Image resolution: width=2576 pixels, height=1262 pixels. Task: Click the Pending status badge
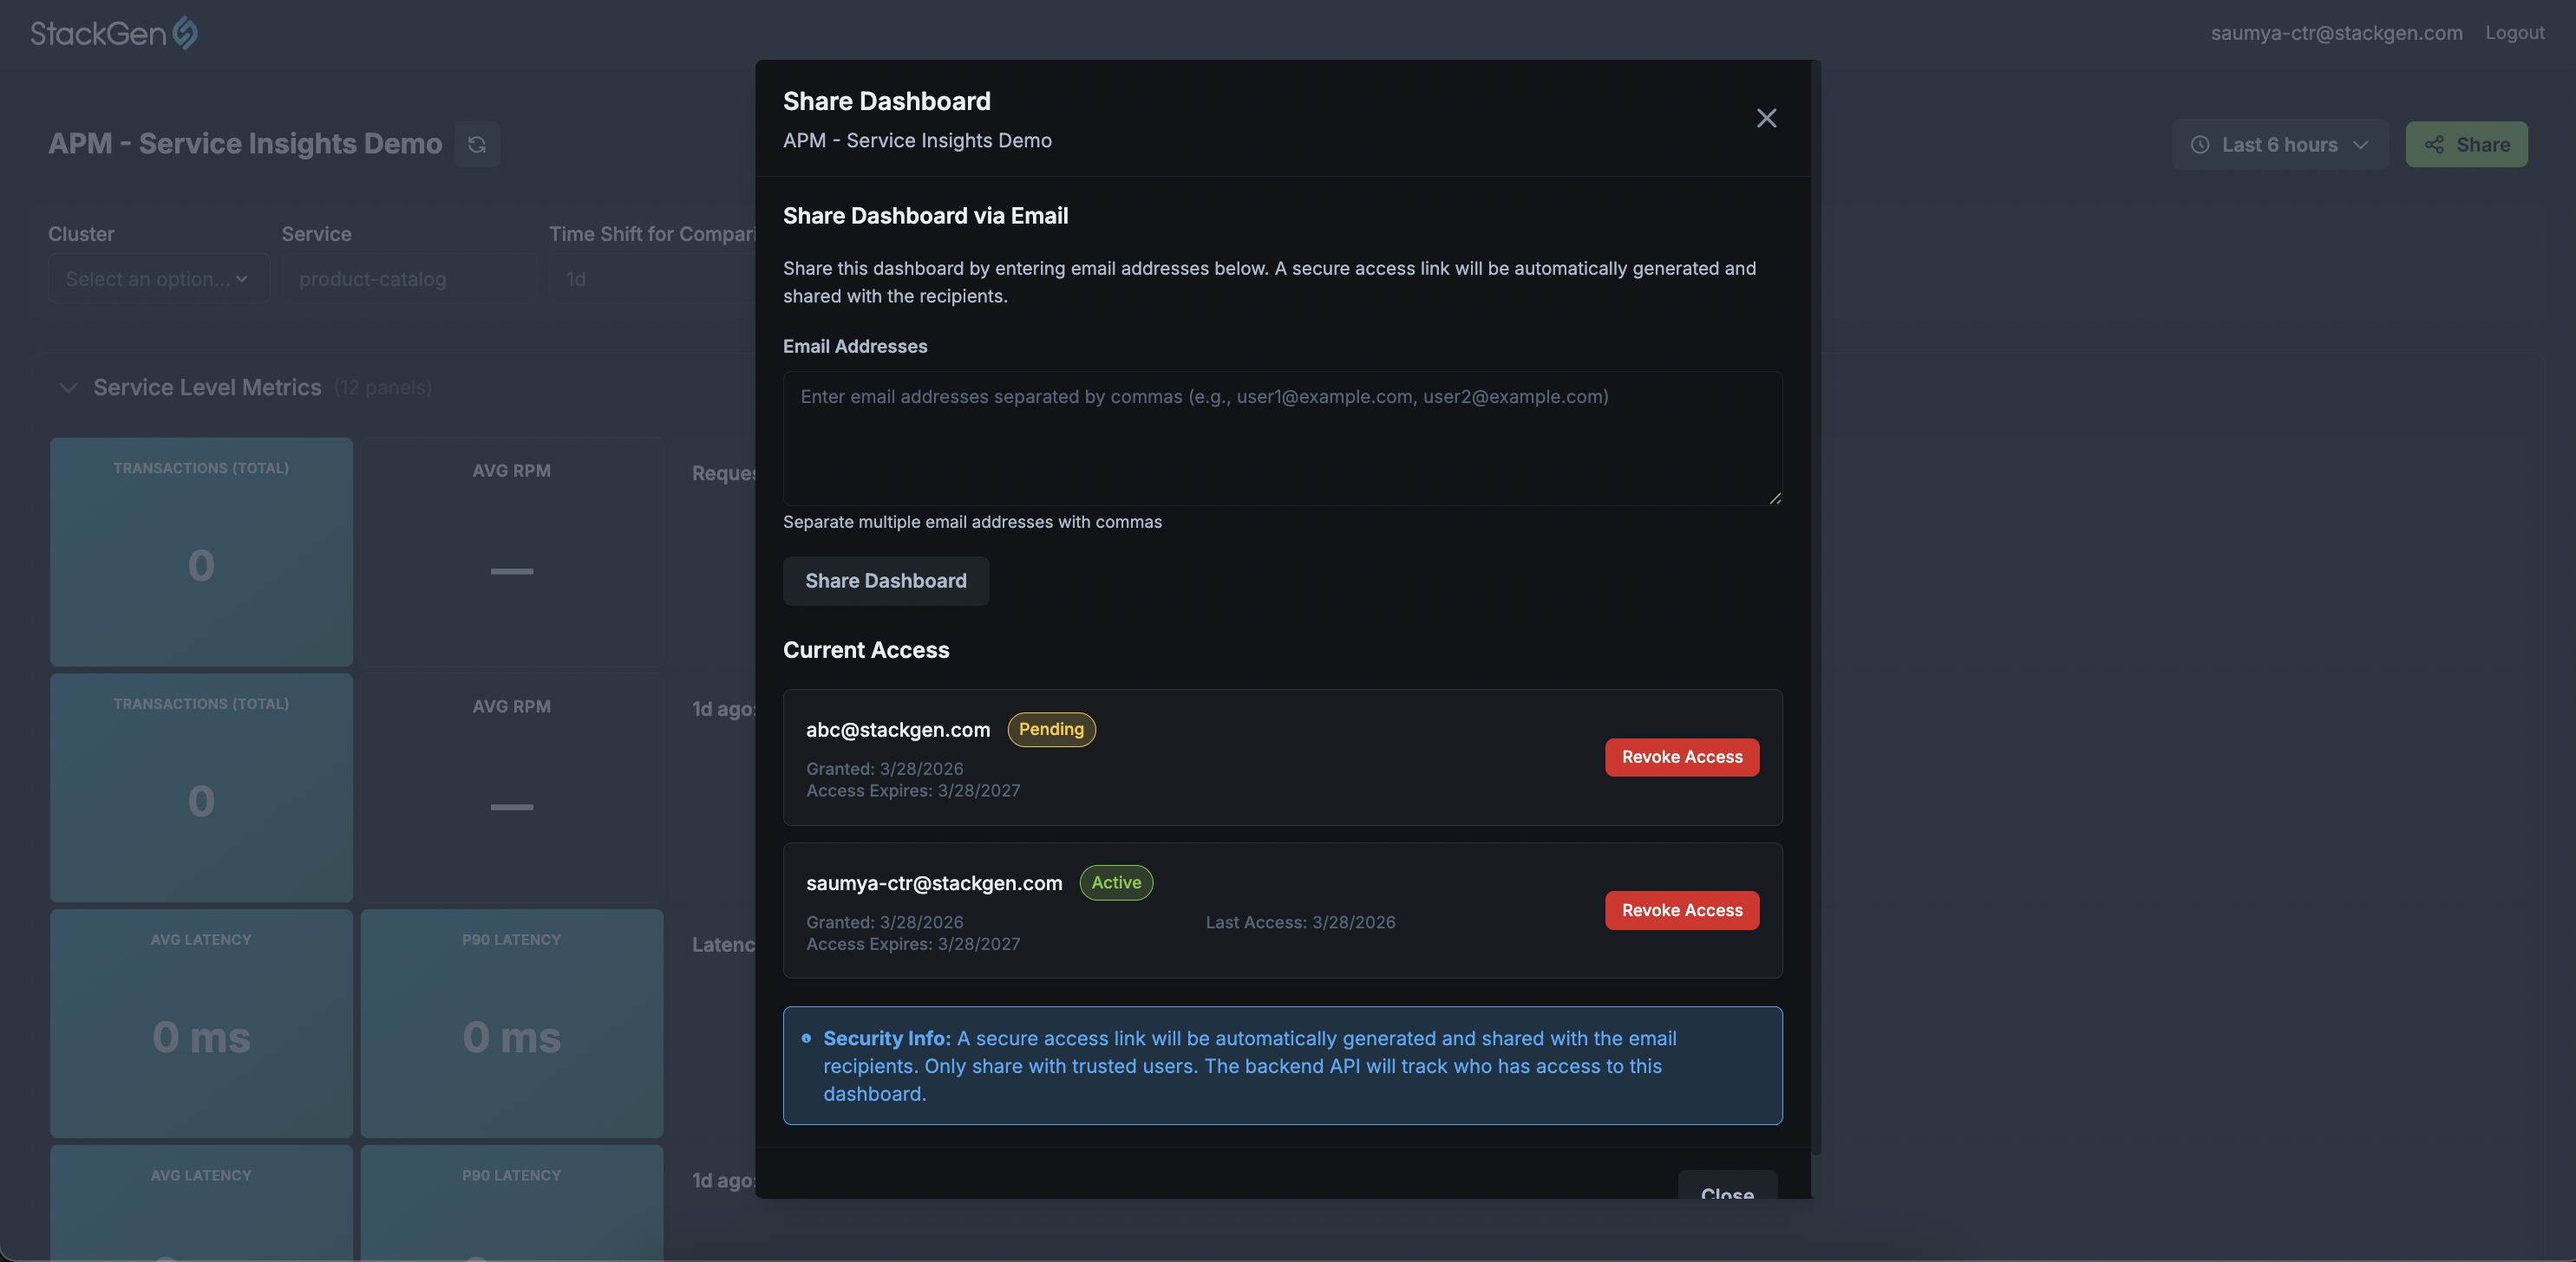1050,730
